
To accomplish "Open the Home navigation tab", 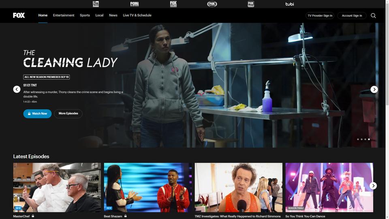I will point(43,15).
